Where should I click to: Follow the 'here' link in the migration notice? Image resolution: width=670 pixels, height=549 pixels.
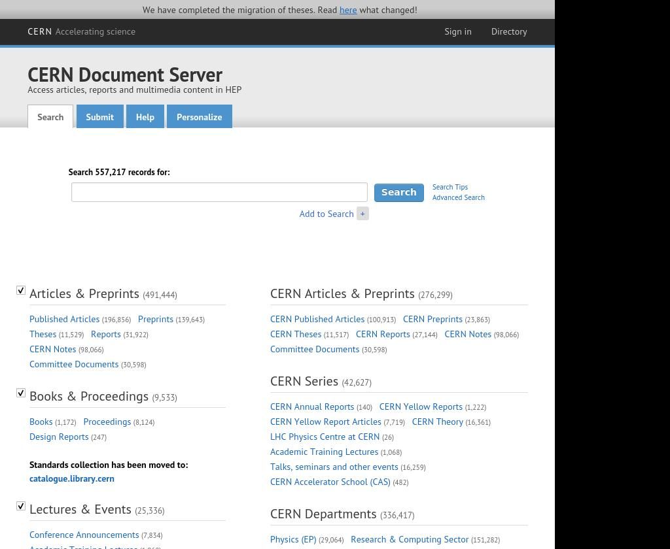(x=348, y=10)
